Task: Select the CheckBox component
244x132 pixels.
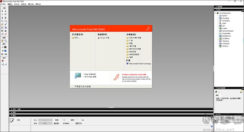Action: tap(224, 18)
